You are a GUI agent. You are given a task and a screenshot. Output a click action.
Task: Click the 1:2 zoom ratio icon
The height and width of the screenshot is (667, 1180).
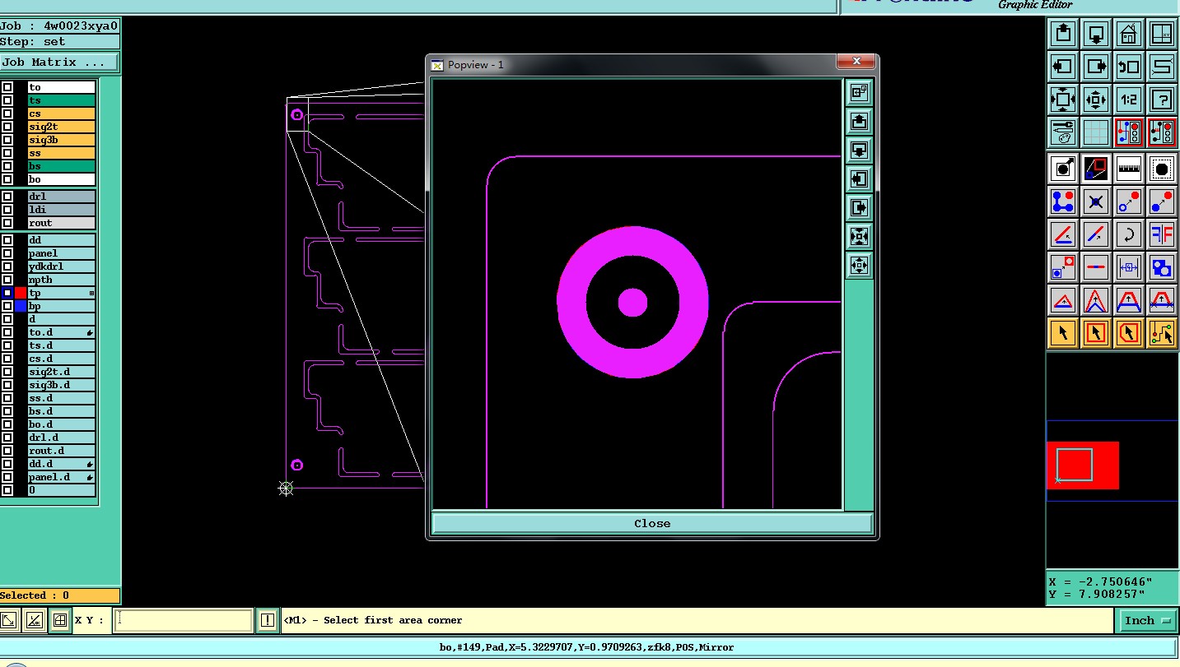1129,100
